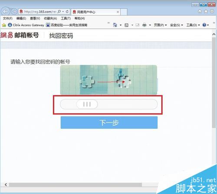The height and width of the screenshot is (194, 217).
Task: Click the 下一步 button
Action: click(x=109, y=123)
